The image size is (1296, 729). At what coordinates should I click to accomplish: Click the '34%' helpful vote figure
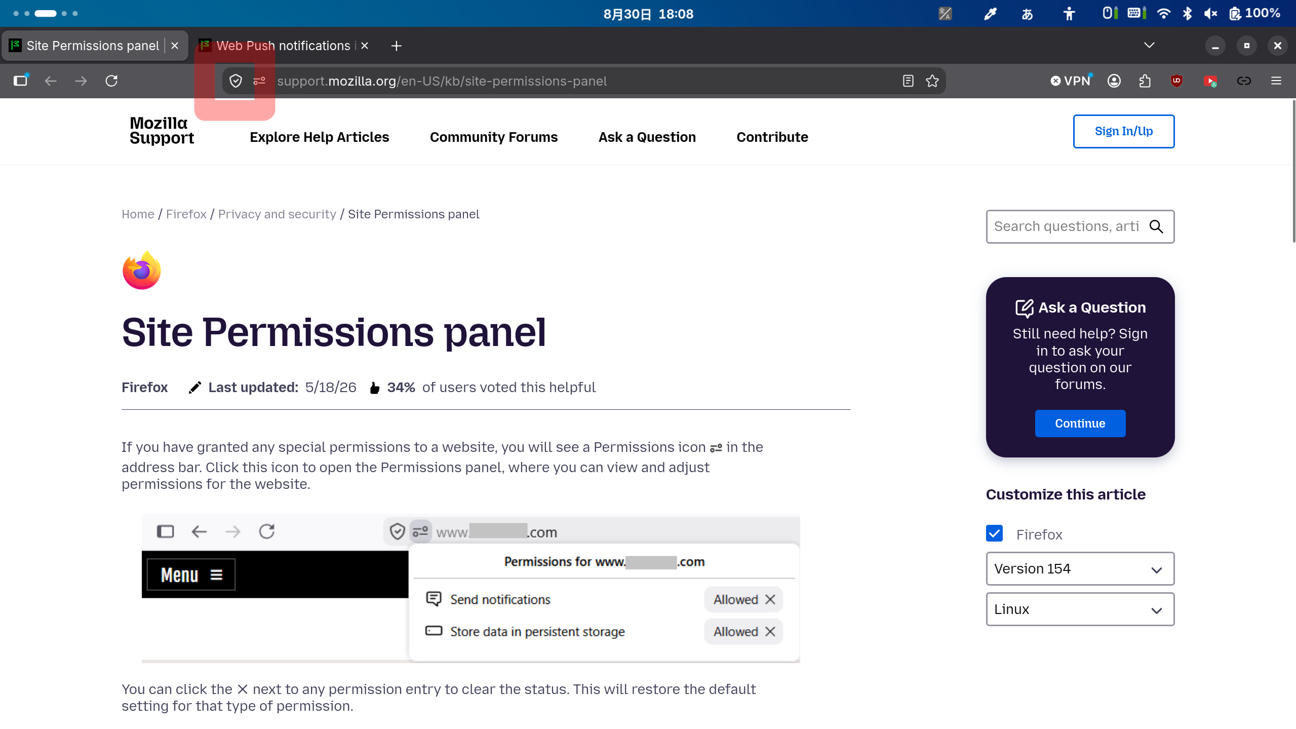click(401, 388)
